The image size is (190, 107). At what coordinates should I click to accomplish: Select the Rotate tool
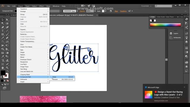tap(3, 42)
